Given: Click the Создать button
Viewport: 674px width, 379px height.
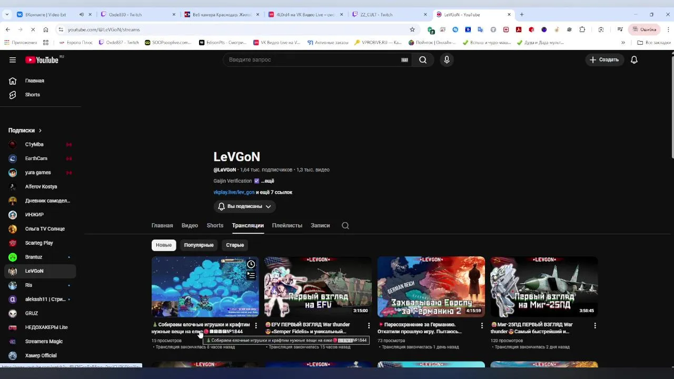Looking at the screenshot, I should coord(604,60).
